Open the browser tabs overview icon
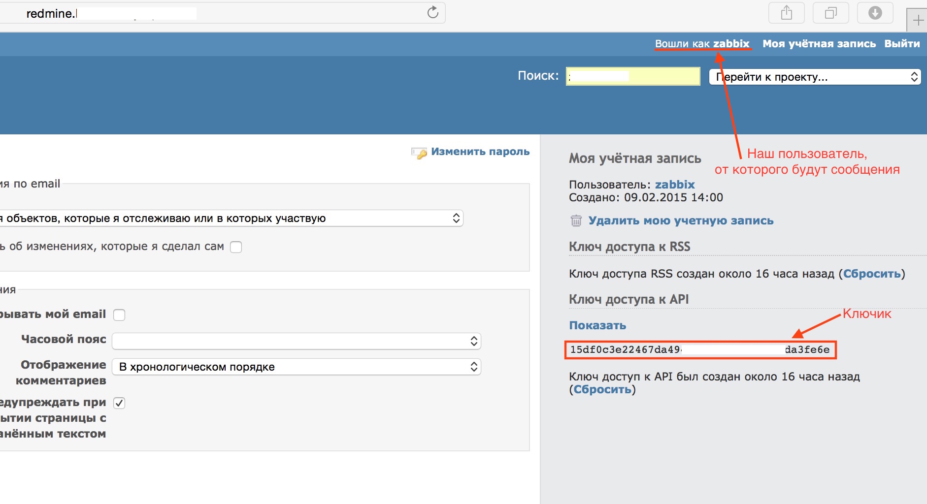The width and height of the screenshot is (927, 504). (830, 13)
